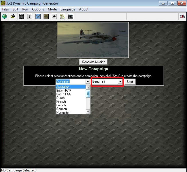Click the black tank silhouette toolbar icon
Image resolution: width=187 pixels, height=172 pixels.
pyautogui.click(x=54, y=16)
